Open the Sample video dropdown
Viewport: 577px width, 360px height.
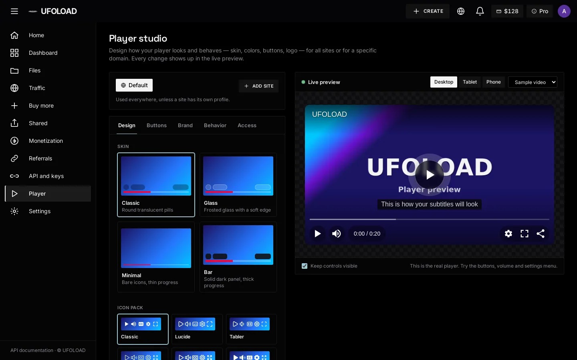(x=533, y=82)
